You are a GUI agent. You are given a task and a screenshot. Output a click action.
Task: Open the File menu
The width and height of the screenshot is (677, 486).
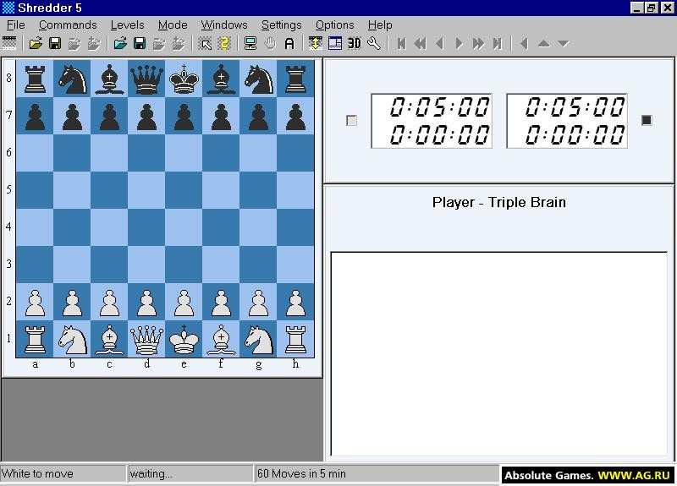pos(16,25)
